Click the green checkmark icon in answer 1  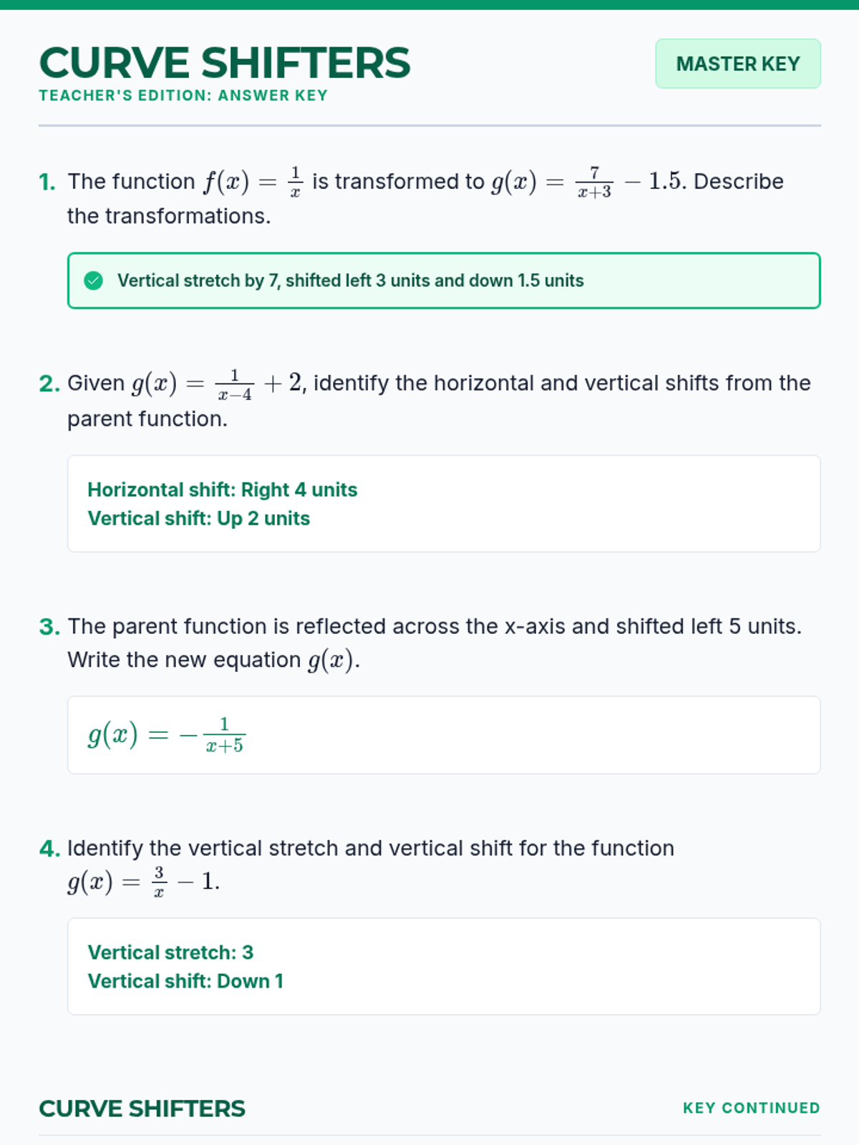point(93,281)
